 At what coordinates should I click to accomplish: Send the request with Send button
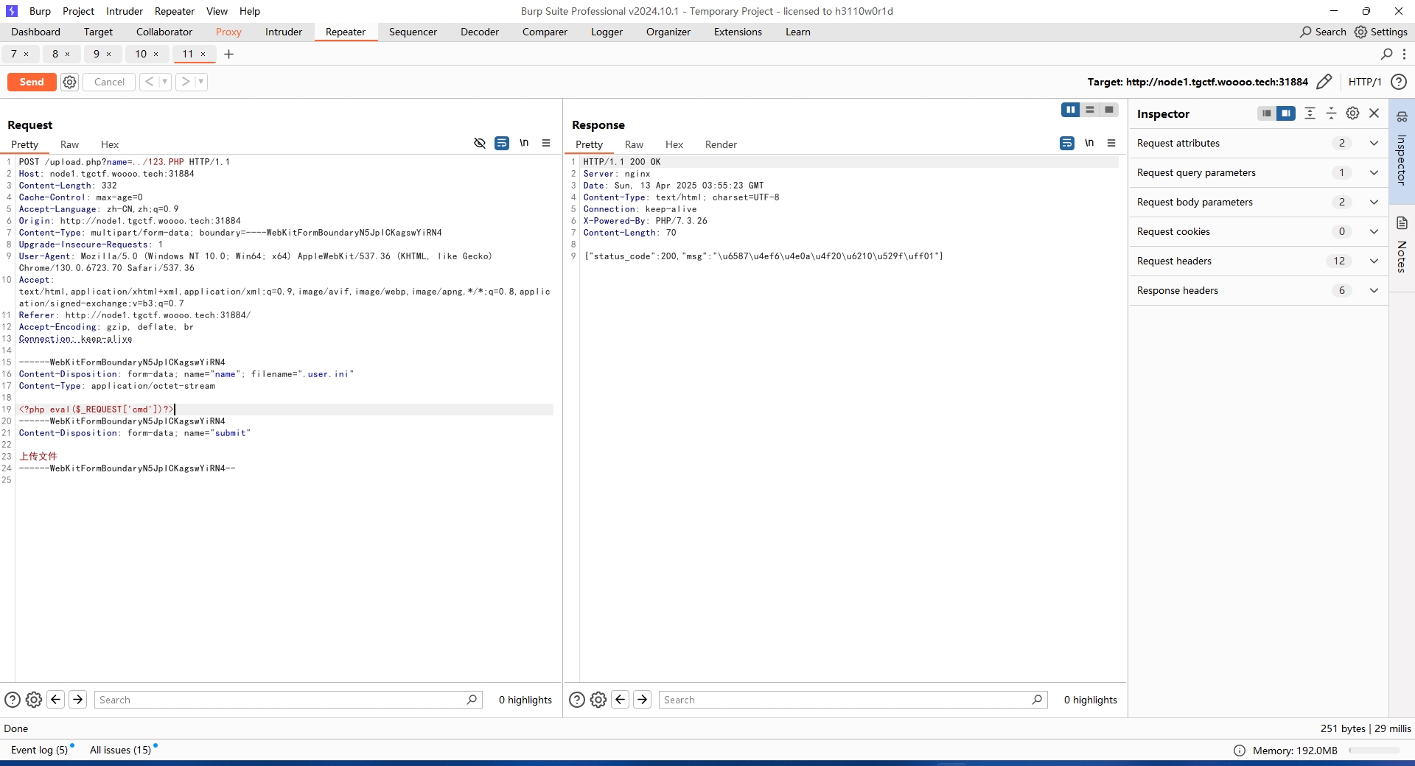tap(32, 82)
